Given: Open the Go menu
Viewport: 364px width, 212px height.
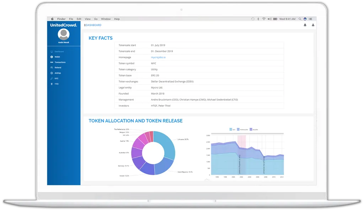Looking at the screenshot, I should (x=96, y=19).
